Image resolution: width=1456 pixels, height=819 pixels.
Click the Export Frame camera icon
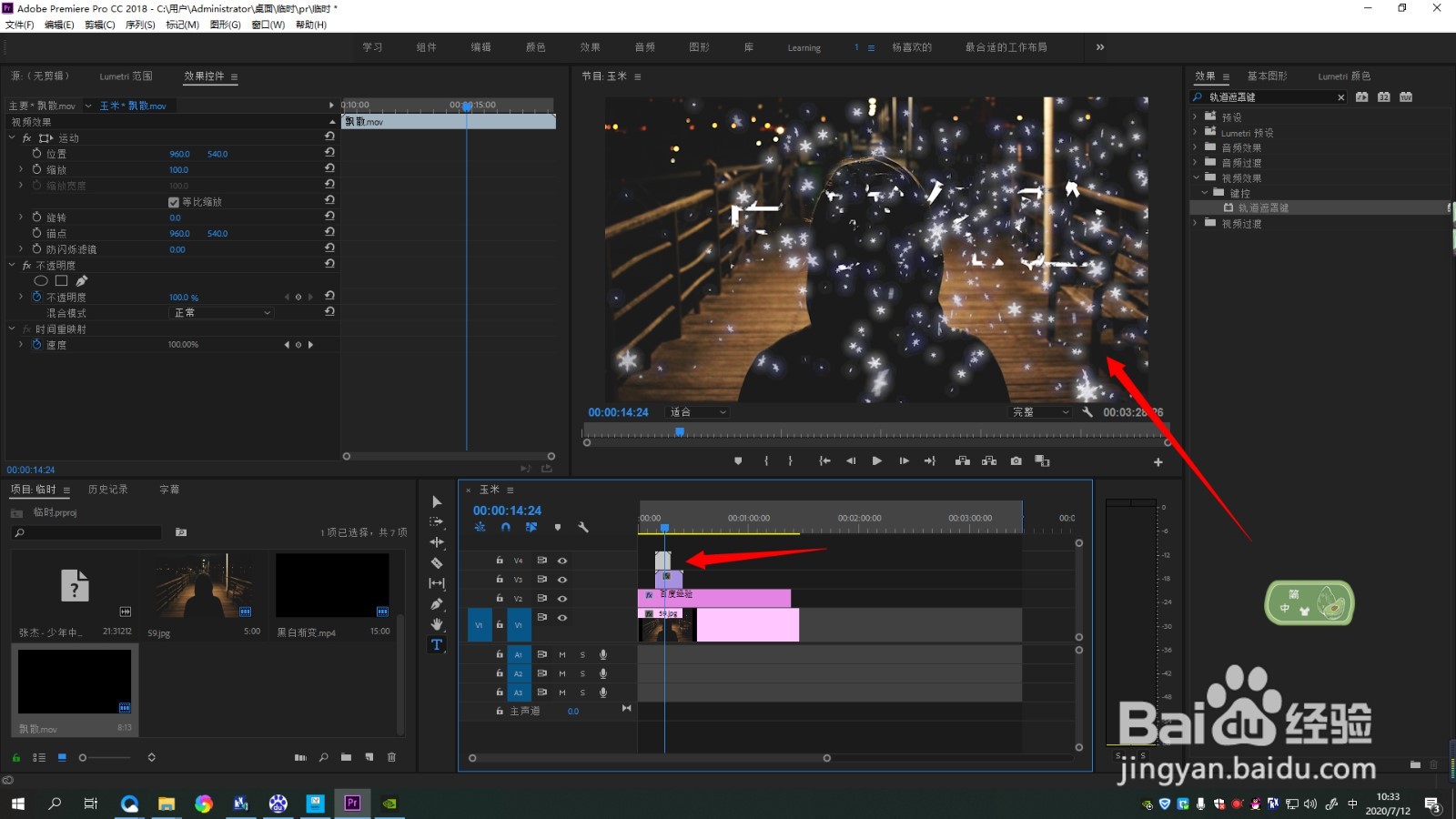pos(1016,461)
